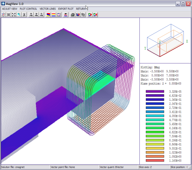This screenshot has width=192, height=170.
Task: Click the filled color plot style icon
Action: click(48, 15)
